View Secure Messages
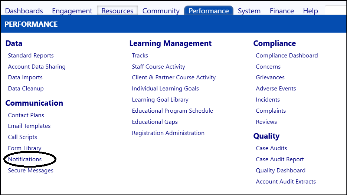Image resolution: width=347 pixels, height=195 pixels. pyautogui.click(x=30, y=171)
